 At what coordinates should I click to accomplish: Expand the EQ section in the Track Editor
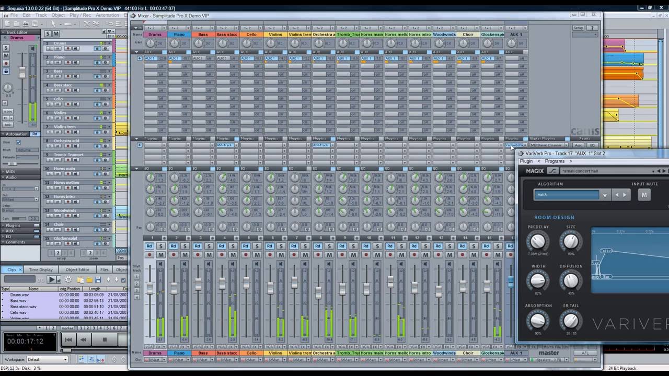tap(4, 237)
